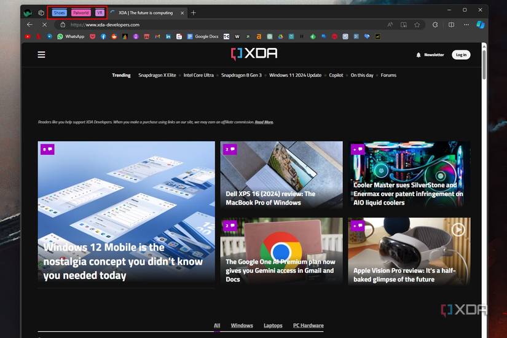This screenshot has height=338, width=507.
Task: Open the Gmail bookmark
Action: coord(157,36)
